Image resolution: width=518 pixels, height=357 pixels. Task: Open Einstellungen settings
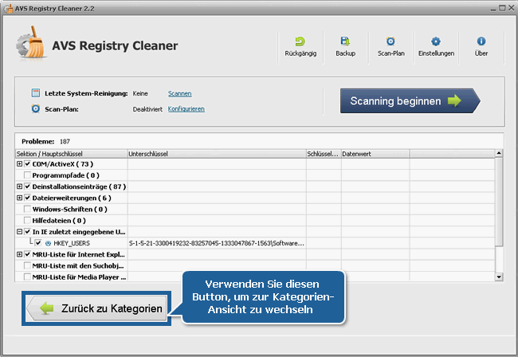point(436,46)
